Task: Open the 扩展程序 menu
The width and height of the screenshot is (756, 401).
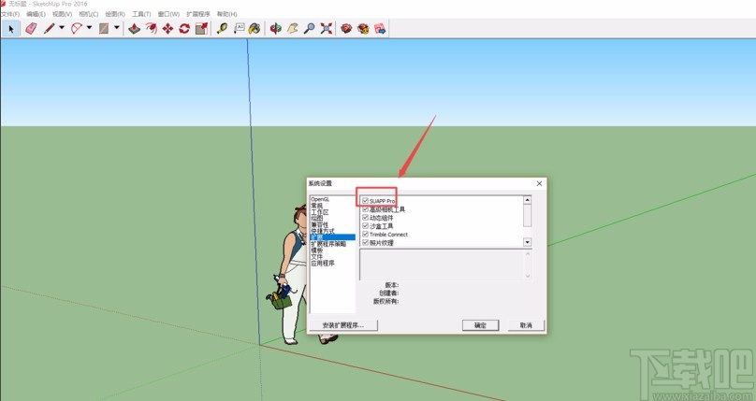Action: (x=198, y=14)
